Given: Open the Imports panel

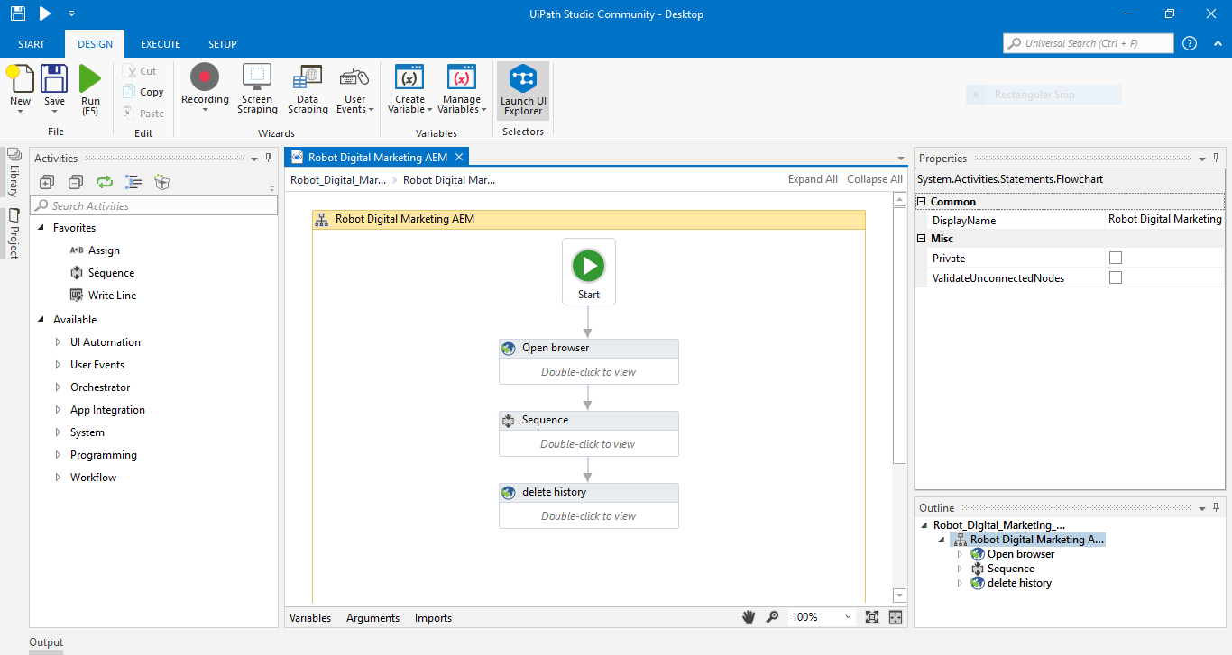Looking at the screenshot, I should [x=433, y=618].
